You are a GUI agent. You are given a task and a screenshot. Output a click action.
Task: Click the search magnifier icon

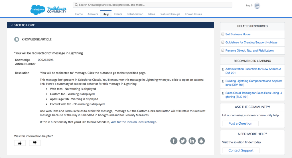coord(76,5)
